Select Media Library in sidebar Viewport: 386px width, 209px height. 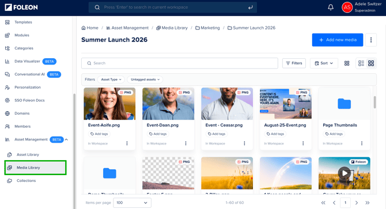[x=36, y=168]
